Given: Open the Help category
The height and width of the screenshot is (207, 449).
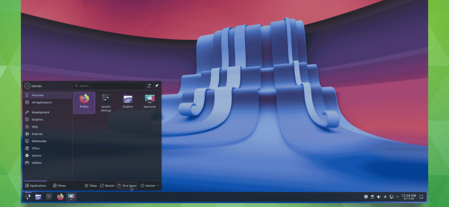Looking at the screenshot, I should click(x=47, y=127).
